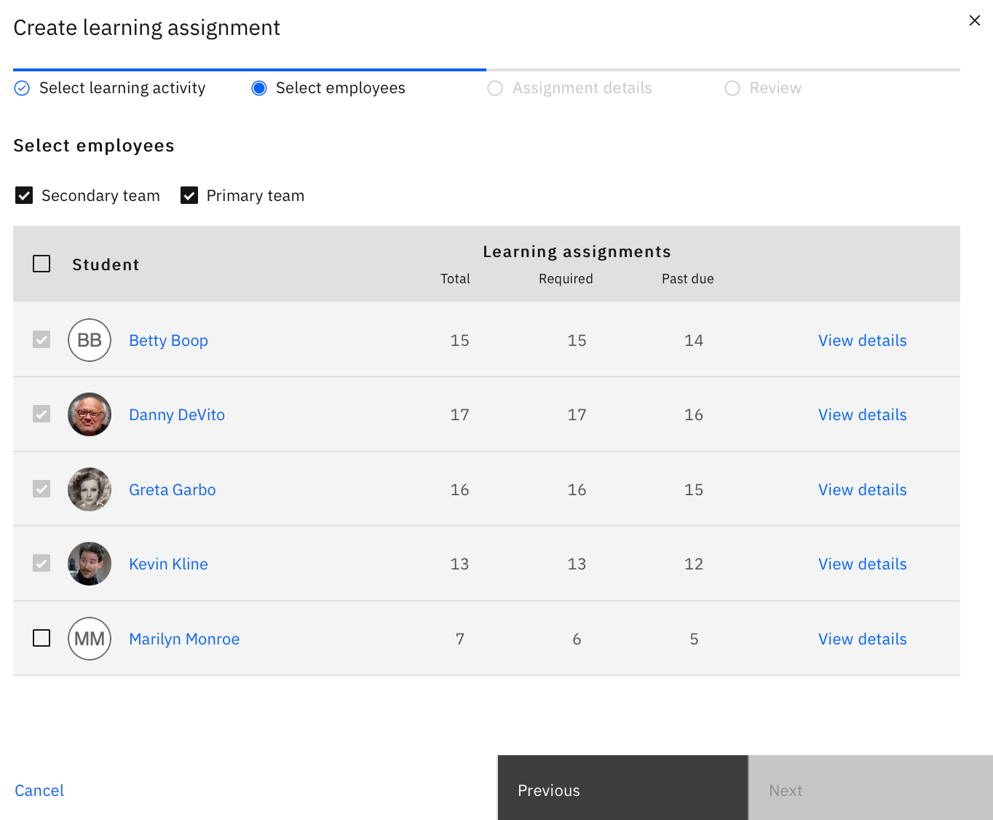Click the Total column header
The width and height of the screenshot is (993, 820).
(x=455, y=279)
